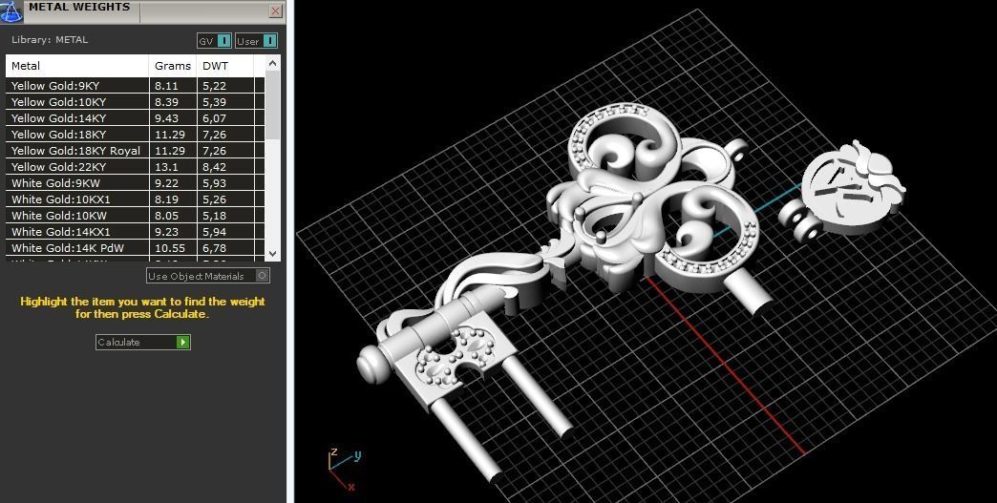Toggle the User library switch
This screenshot has width=997, height=503.
click(256, 41)
